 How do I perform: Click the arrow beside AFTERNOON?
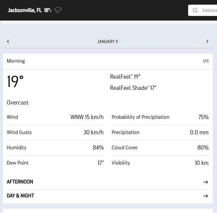pos(205,182)
